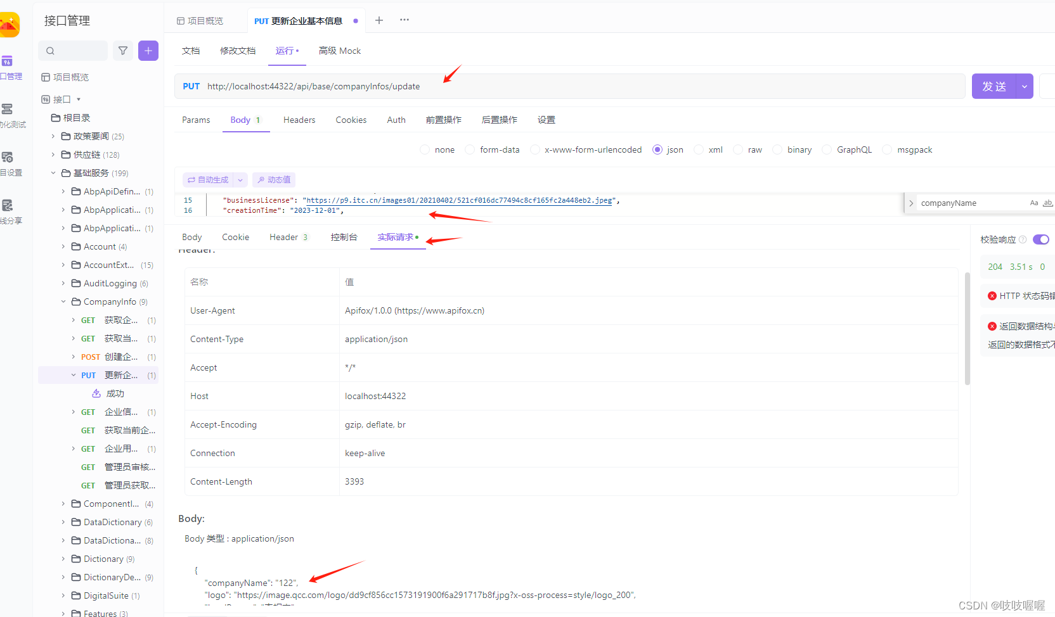This screenshot has height=617, width=1055.
Task: Click the businessLicense image URL link
Action: 459,200
